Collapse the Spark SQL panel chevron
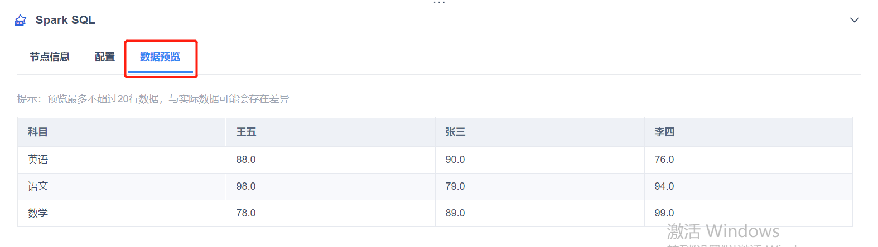The image size is (878, 247). pos(854,20)
